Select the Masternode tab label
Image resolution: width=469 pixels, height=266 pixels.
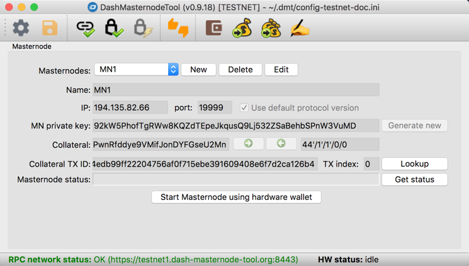tap(31, 47)
